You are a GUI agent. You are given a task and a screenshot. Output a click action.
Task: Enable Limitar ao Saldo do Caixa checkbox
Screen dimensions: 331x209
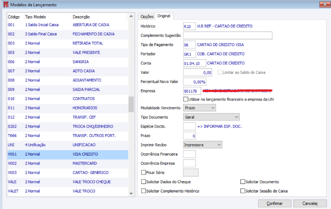[220, 73]
